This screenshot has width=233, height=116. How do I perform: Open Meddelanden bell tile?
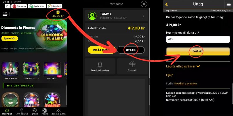click(100, 66)
